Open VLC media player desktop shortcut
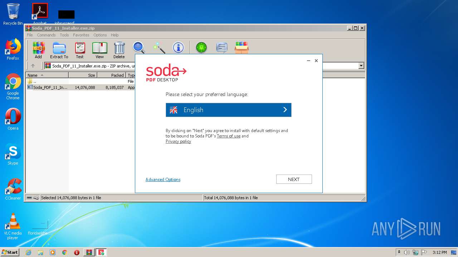 pos(13,226)
